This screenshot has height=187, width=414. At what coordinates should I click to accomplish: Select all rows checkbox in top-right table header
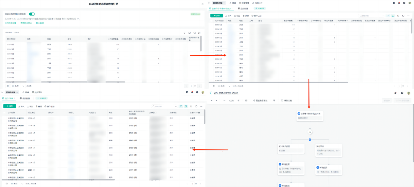pyautogui.click(x=211, y=20)
